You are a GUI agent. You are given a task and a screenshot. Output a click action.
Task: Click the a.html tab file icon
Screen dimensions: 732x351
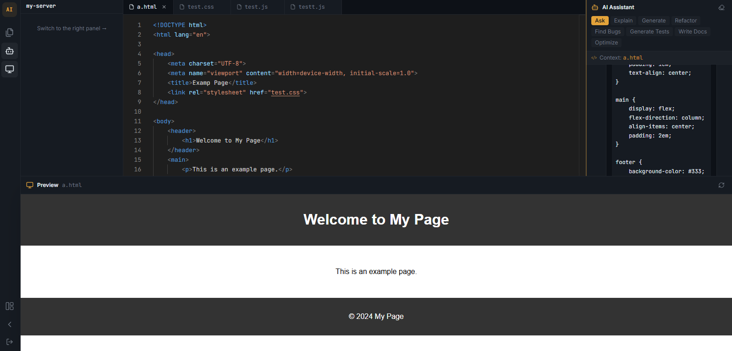coord(132,7)
